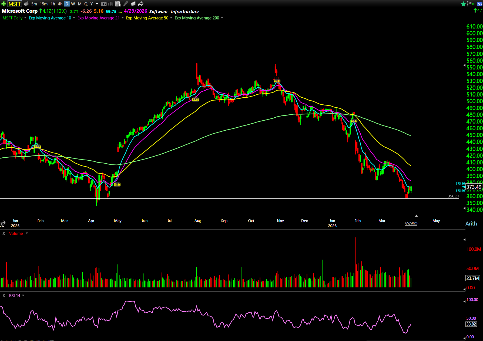The height and width of the screenshot is (341, 483).
Task: Click the chart-type bars icon
Action: pos(110,4)
